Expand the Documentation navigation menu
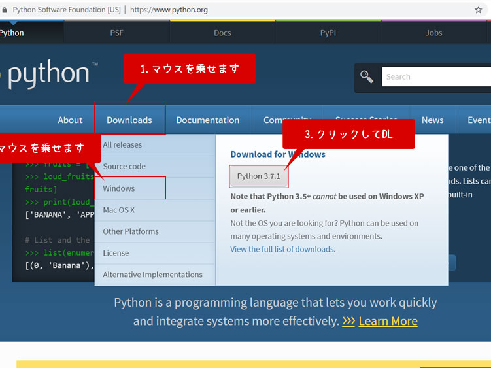The image size is (491, 368). point(208,120)
